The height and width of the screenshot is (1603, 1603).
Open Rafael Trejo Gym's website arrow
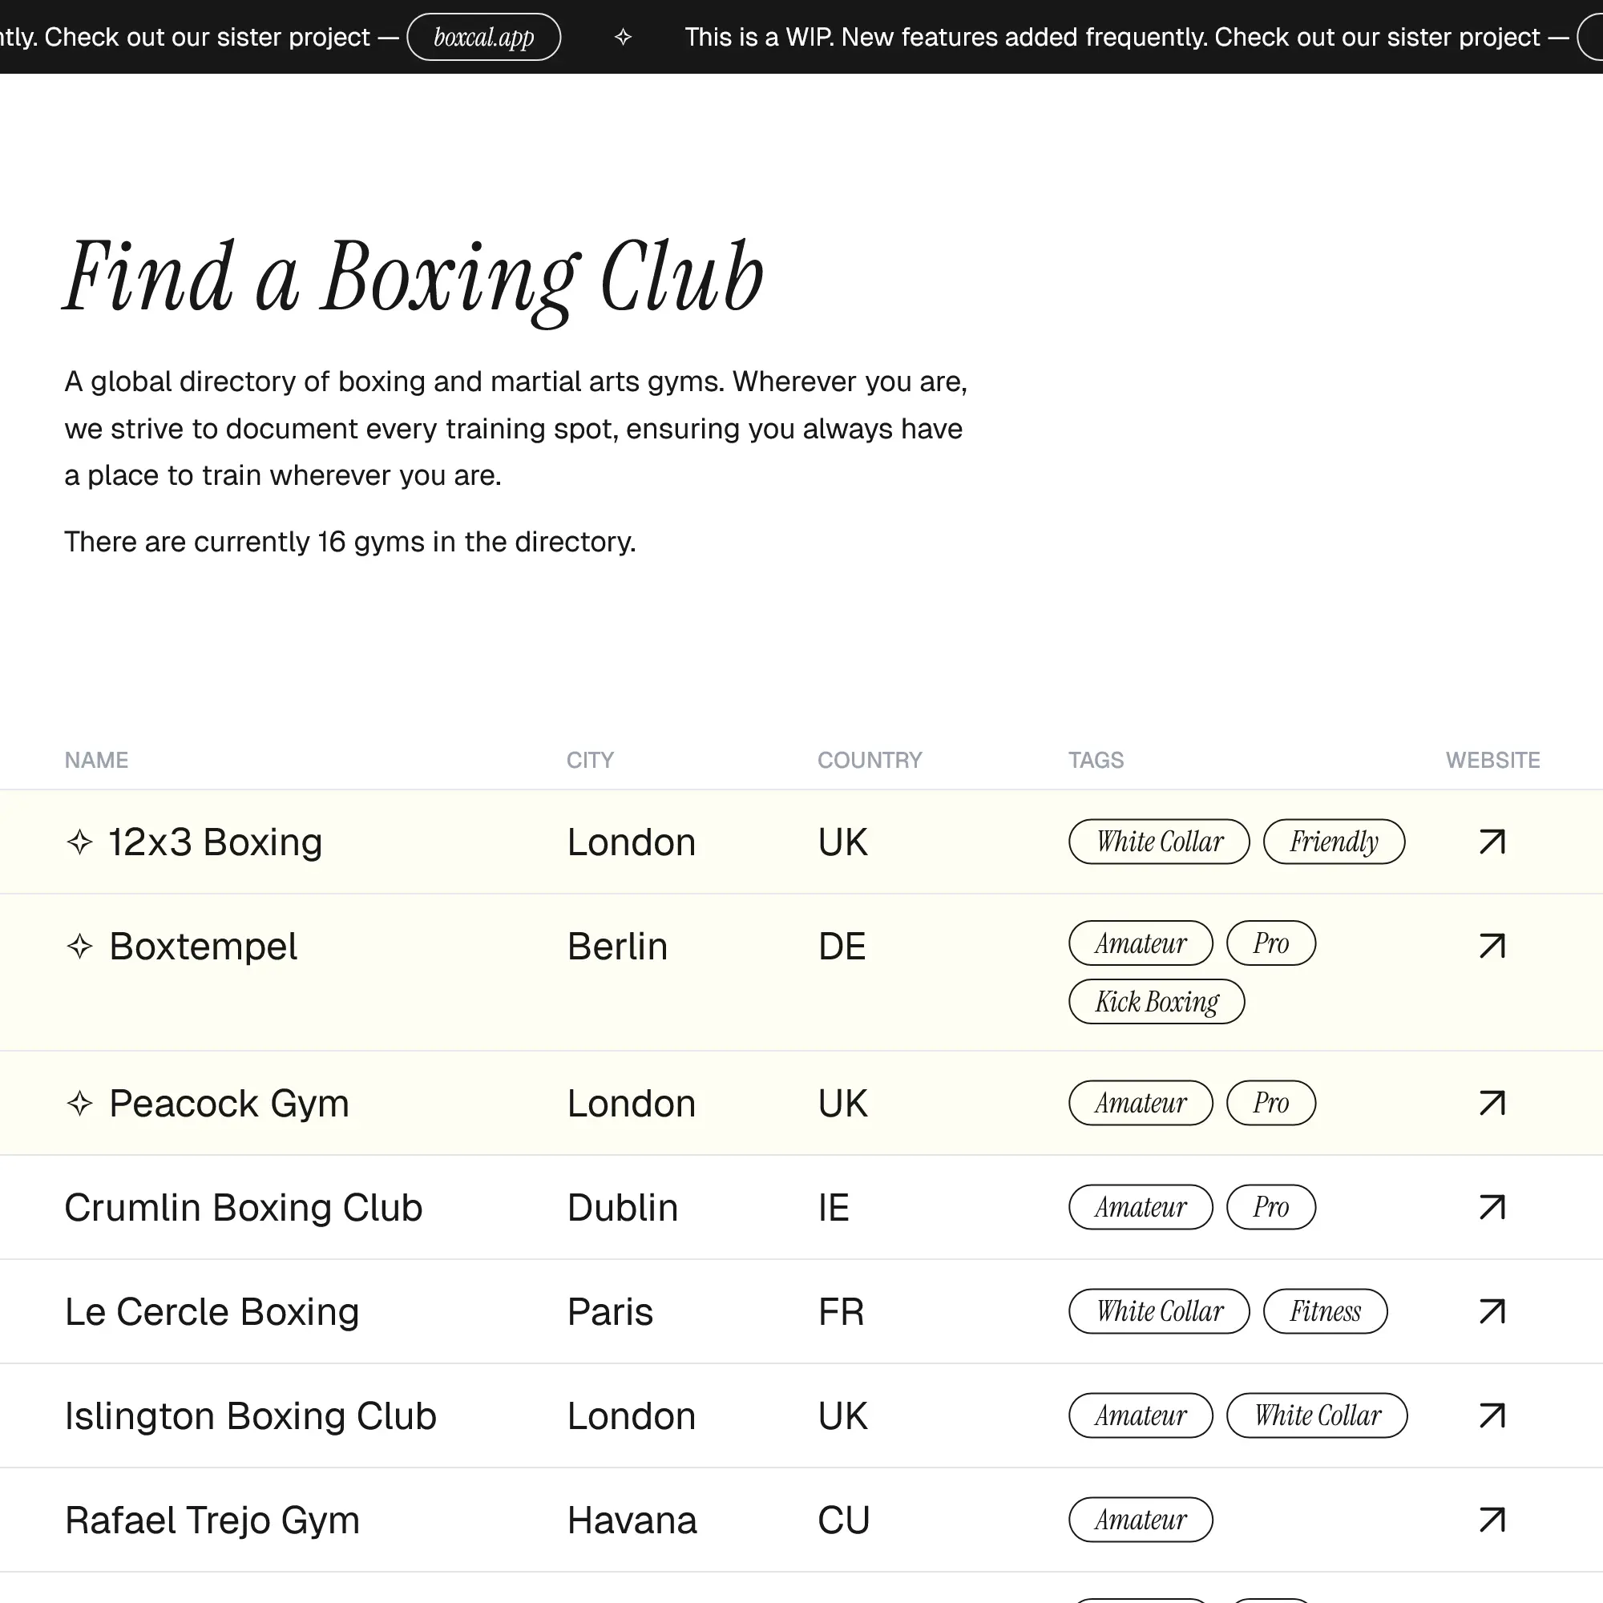click(x=1492, y=1520)
